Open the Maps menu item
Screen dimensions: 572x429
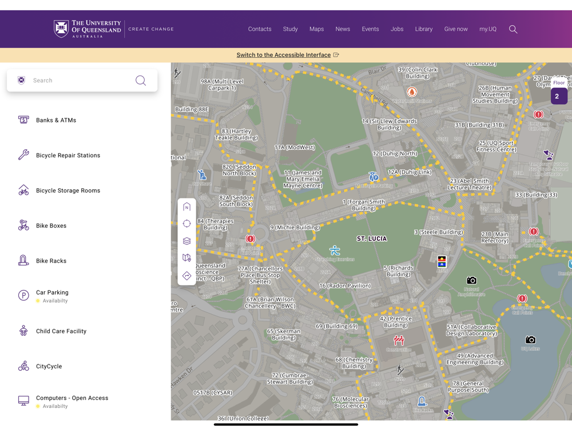pos(317,29)
